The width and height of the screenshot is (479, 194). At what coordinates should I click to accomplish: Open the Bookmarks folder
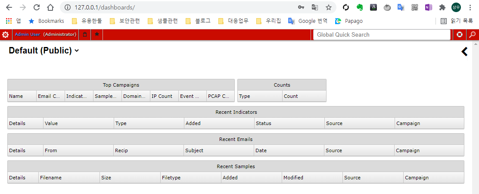[46, 21]
